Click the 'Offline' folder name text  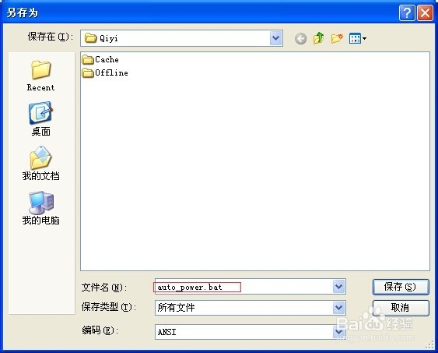point(112,72)
